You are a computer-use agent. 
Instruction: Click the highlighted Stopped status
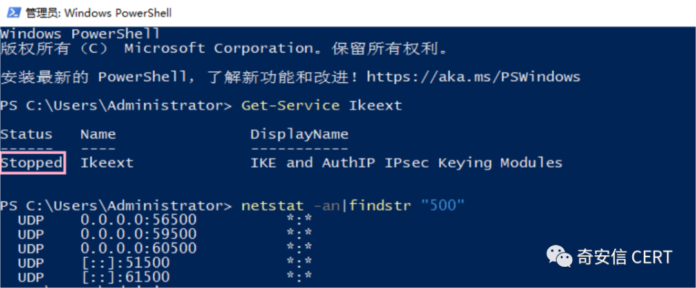pos(32,163)
